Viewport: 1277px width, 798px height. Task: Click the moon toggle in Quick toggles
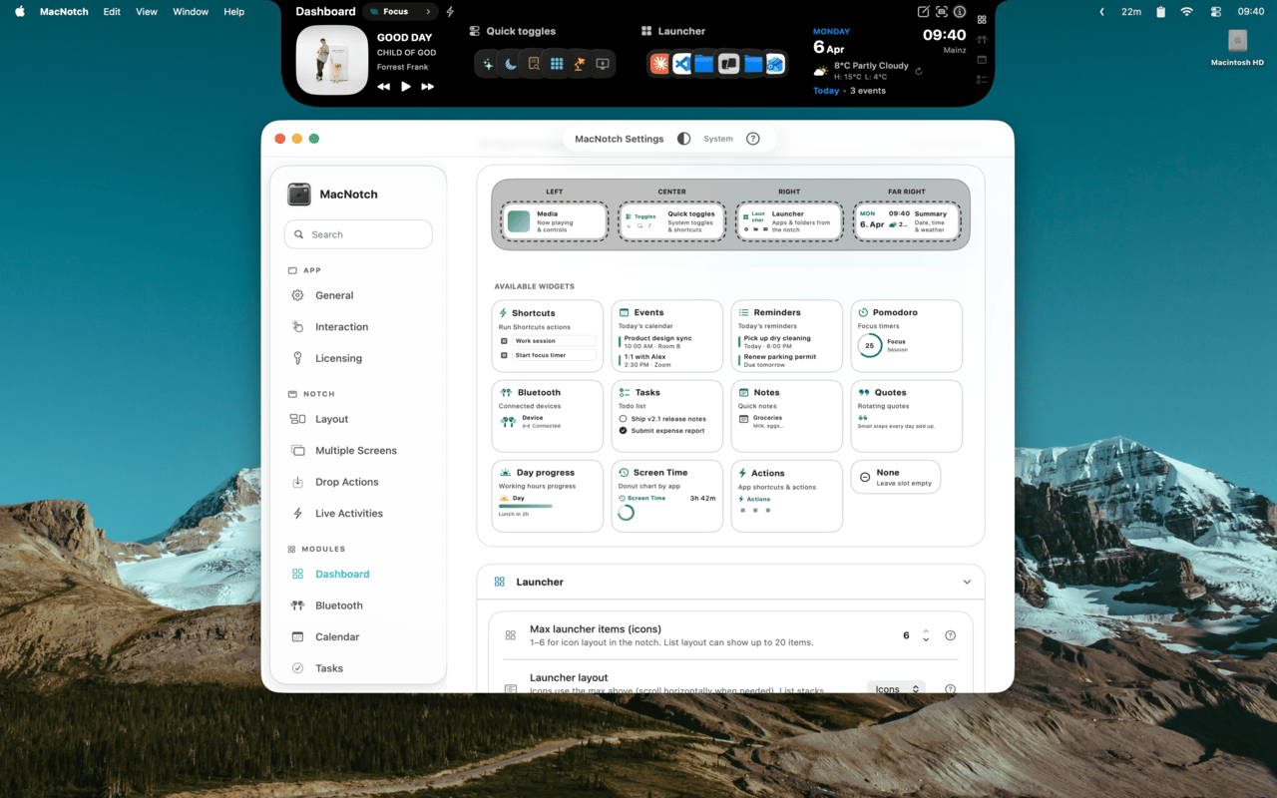pos(510,64)
